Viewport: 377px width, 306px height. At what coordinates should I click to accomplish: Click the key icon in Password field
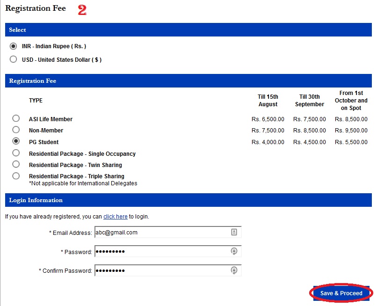pos(234,252)
